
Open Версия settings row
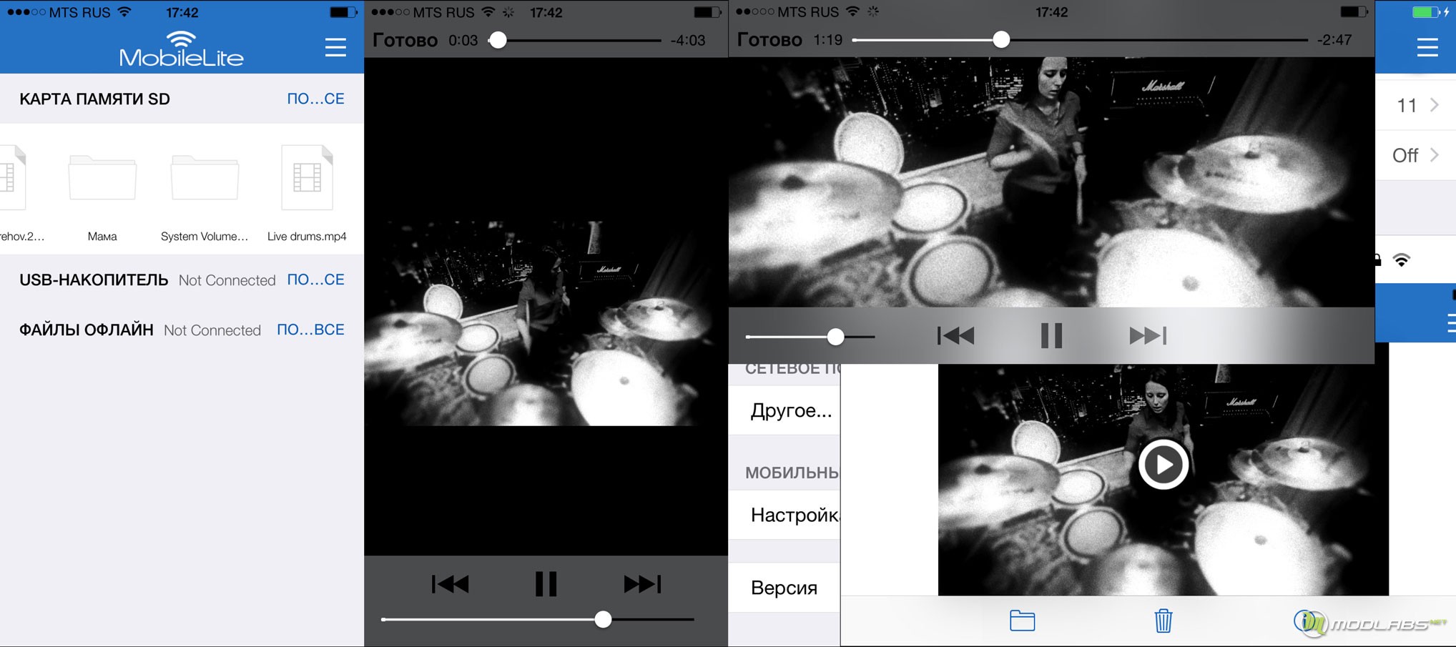(784, 588)
